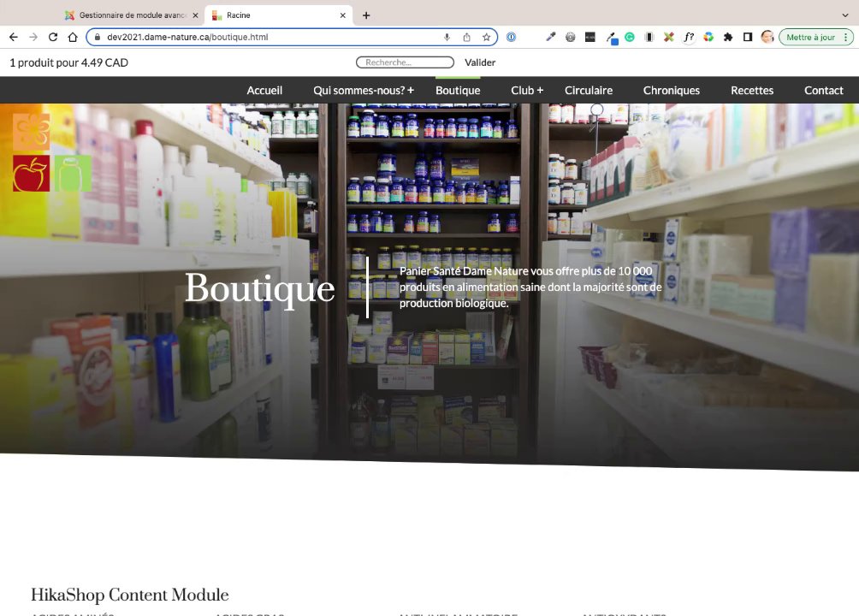Activate voice search microphone in address bar

[x=447, y=38]
